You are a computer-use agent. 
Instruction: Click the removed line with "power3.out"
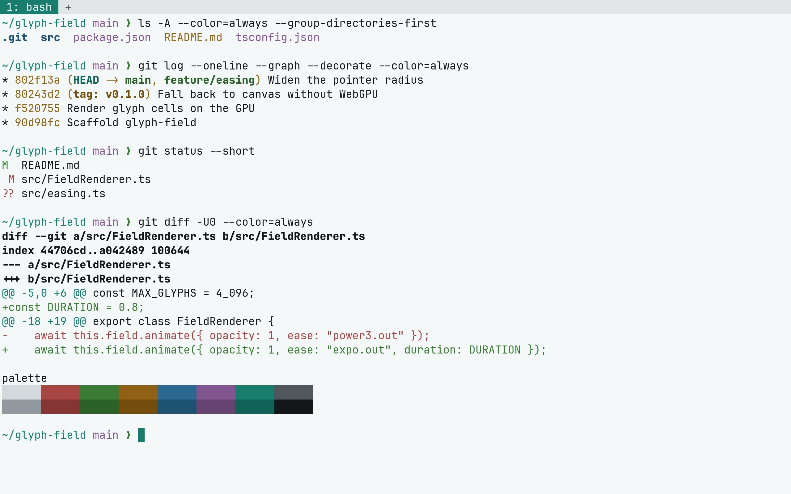(216, 336)
